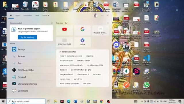The height and width of the screenshot is (104, 184).
Task: Search trending 'bangalore bandh'
Action: 66,75
